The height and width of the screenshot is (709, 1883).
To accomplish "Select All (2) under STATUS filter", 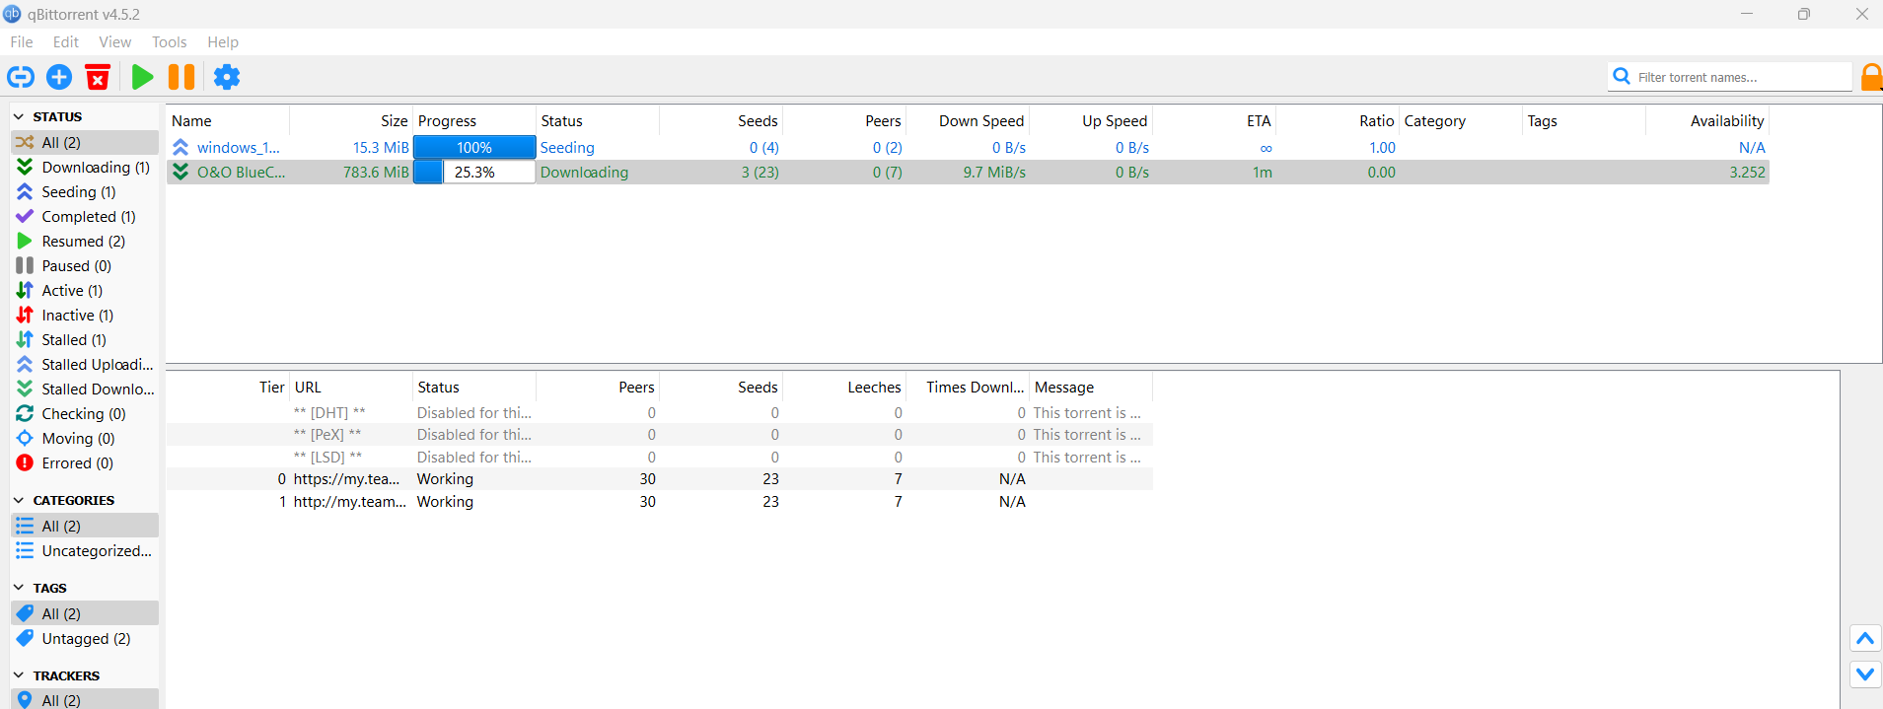I will pos(85,142).
